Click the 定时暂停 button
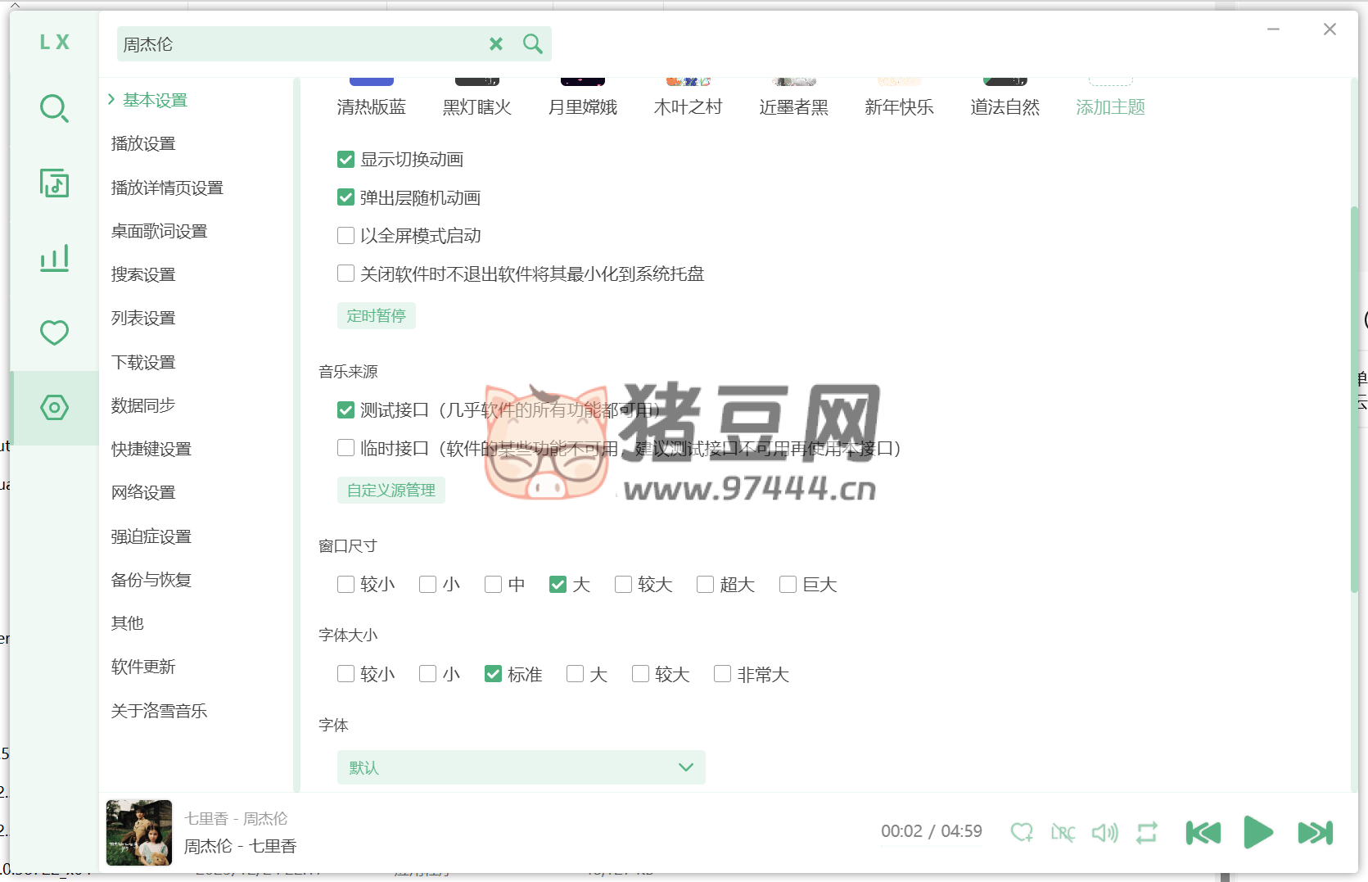 (x=377, y=316)
